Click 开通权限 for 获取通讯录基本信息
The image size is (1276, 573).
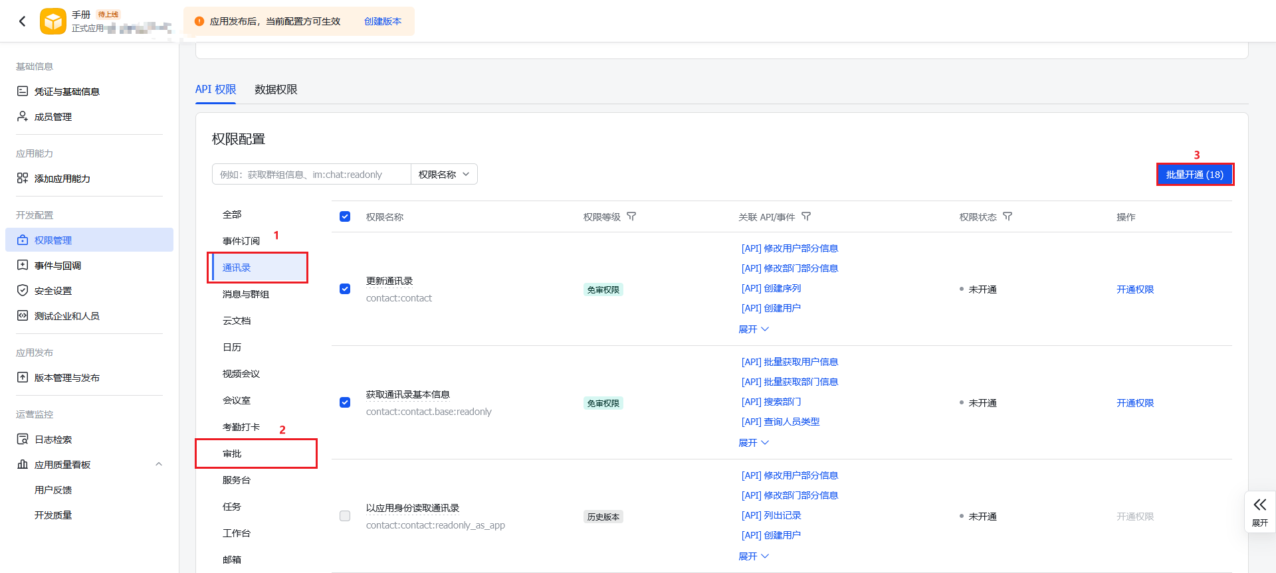(x=1135, y=403)
